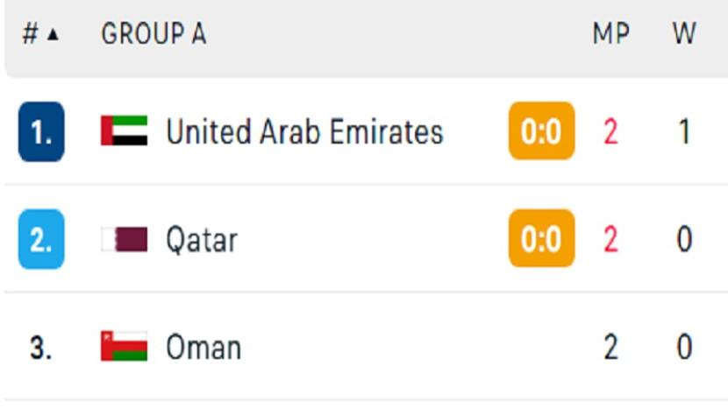Click the United Arab Emirates flag icon
728x408 pixels.
click(x=124, y=131)
